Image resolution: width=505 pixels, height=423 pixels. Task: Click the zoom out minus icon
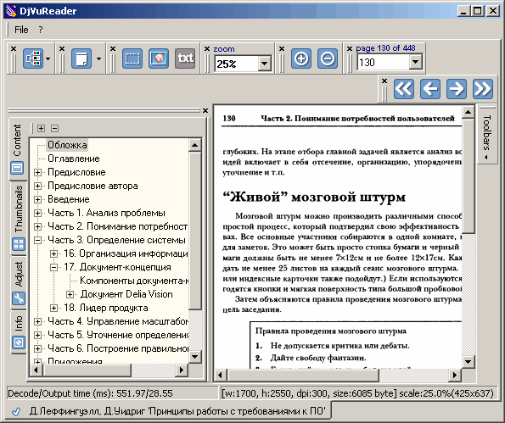328,58
